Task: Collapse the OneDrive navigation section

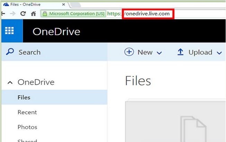Action: (10, 83)
